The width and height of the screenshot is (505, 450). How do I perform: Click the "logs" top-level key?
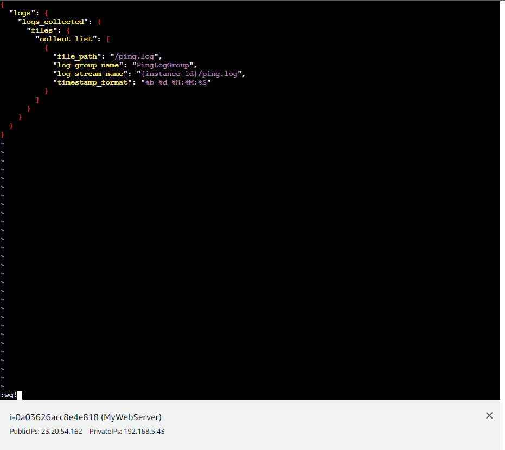(x=22, y=12)
